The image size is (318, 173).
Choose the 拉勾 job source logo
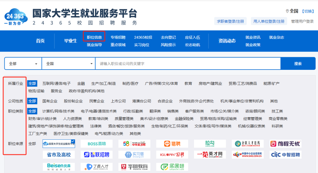[x=210, y=144]
